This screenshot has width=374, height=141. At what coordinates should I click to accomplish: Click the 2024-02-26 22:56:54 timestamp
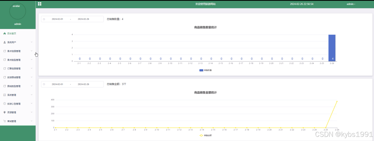302,4
